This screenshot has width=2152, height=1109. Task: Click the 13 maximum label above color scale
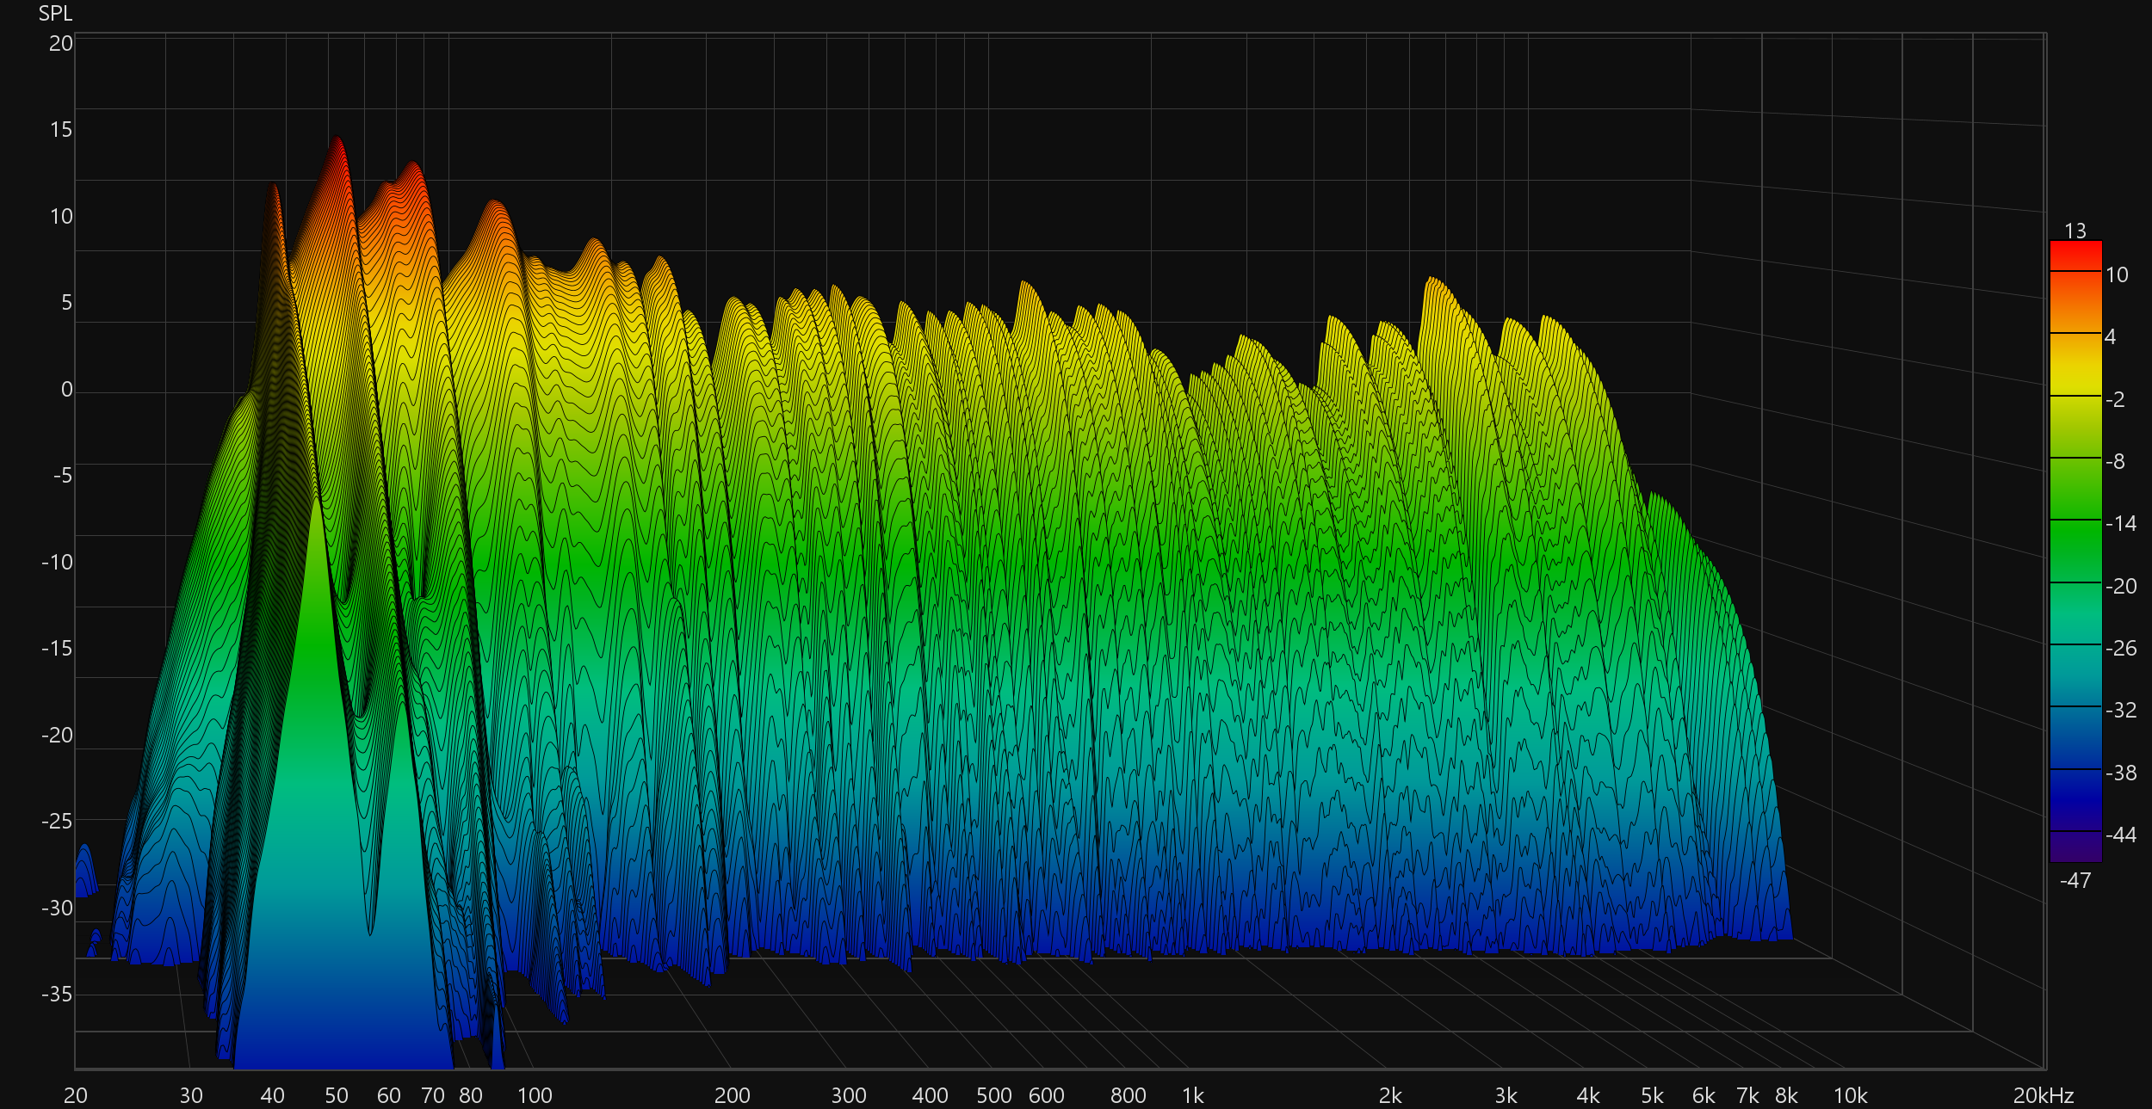coord(2075,231)
